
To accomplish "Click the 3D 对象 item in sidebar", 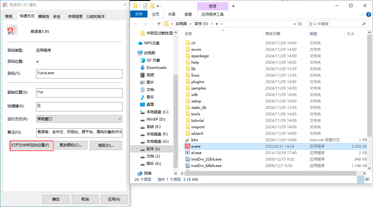I will coord(153,60).
